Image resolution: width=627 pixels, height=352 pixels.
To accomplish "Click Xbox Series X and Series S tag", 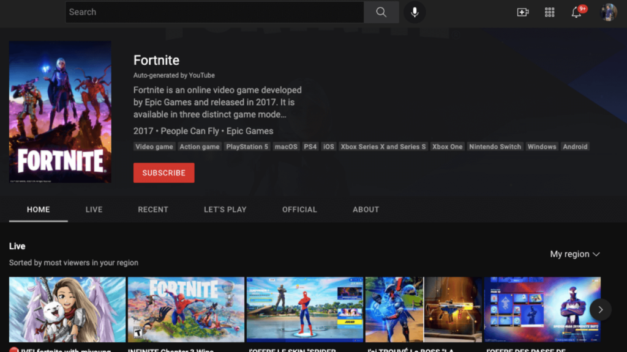I will point(383,147).
